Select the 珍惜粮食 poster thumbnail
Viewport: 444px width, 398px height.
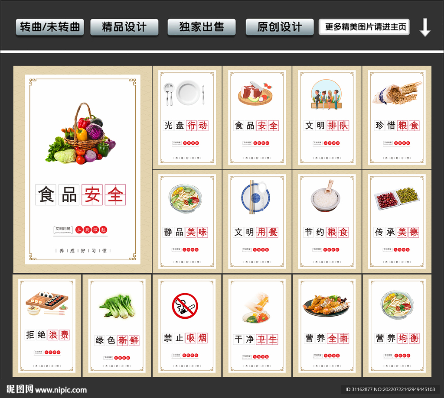397,118
